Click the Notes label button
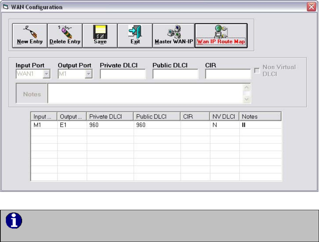Viewport: 319px width, 242px height. pyautogui.click(x=32, y=94)
